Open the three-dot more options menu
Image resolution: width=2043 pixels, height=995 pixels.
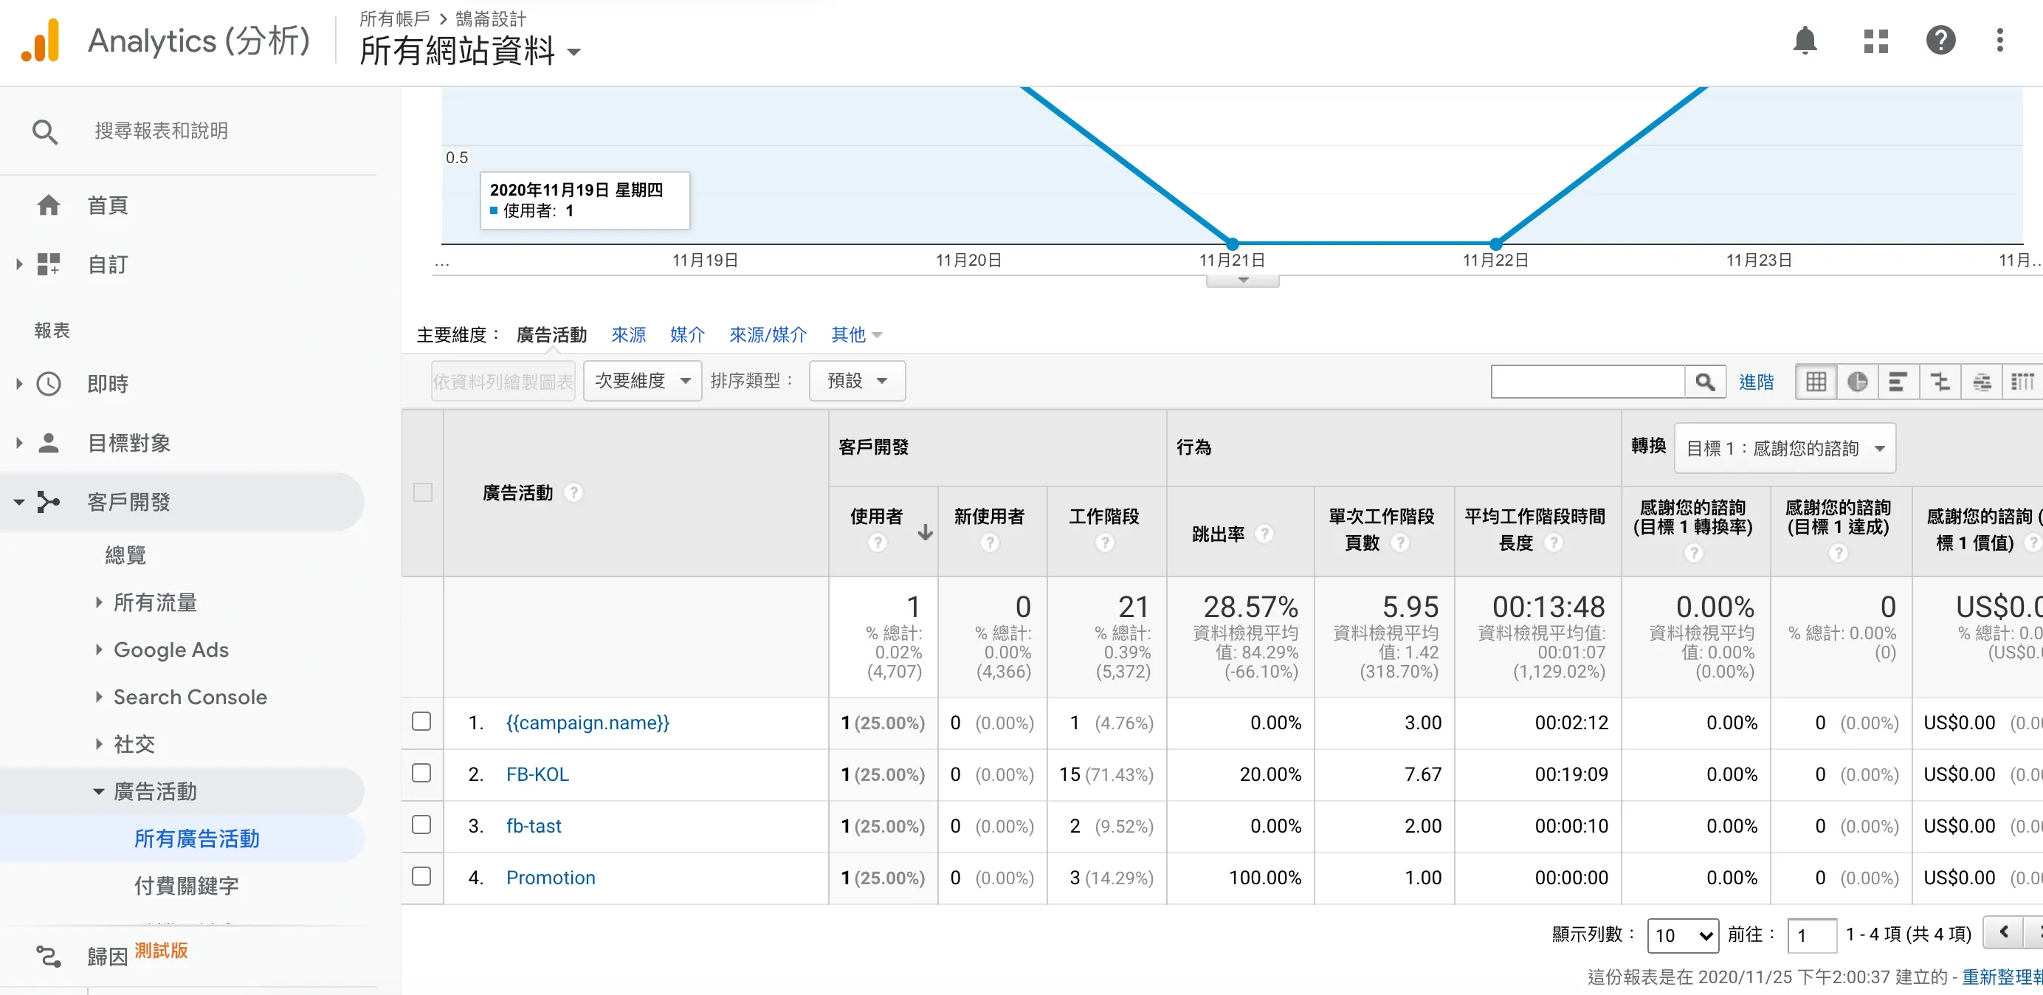[x=1999, y=40]
